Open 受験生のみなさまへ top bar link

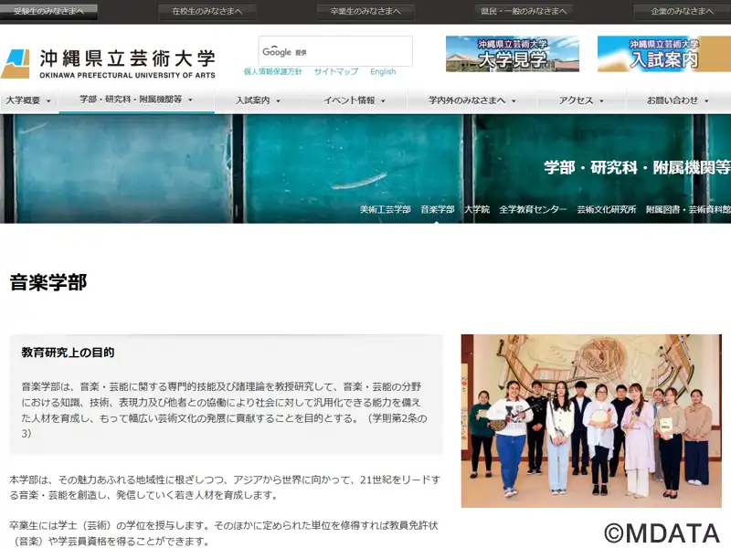[48, 11]
